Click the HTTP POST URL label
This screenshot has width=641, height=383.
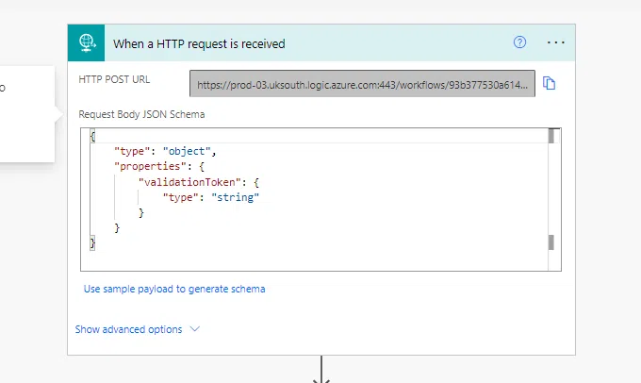click(114, 79)
